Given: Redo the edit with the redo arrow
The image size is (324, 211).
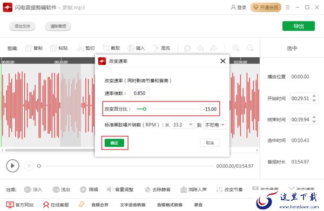Looking at the screenshot, I should tap(213, 48).
